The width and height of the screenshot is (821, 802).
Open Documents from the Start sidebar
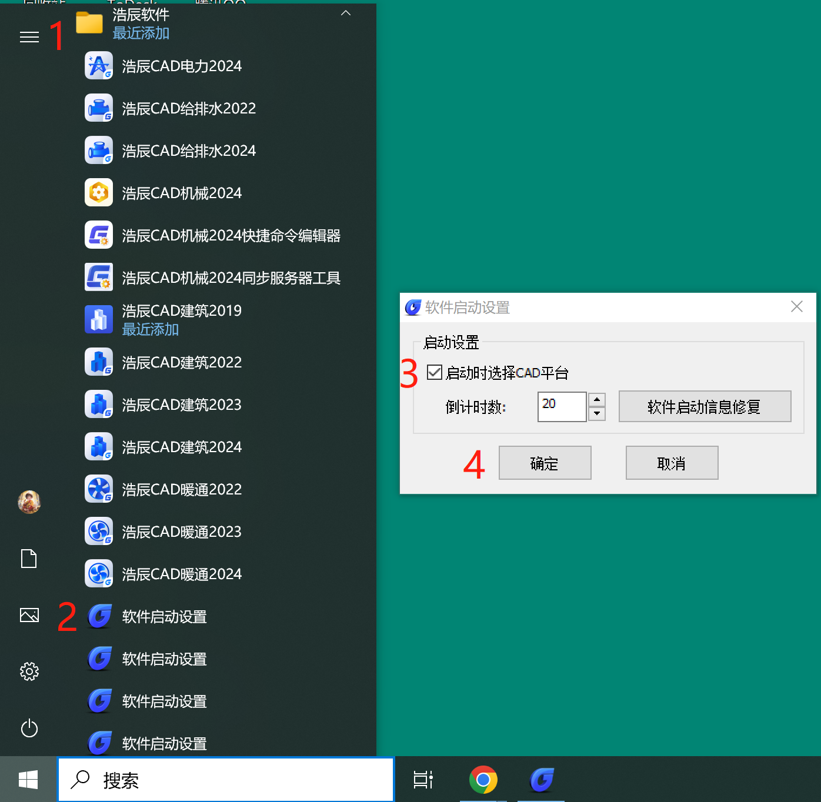(x=29, y=559)
